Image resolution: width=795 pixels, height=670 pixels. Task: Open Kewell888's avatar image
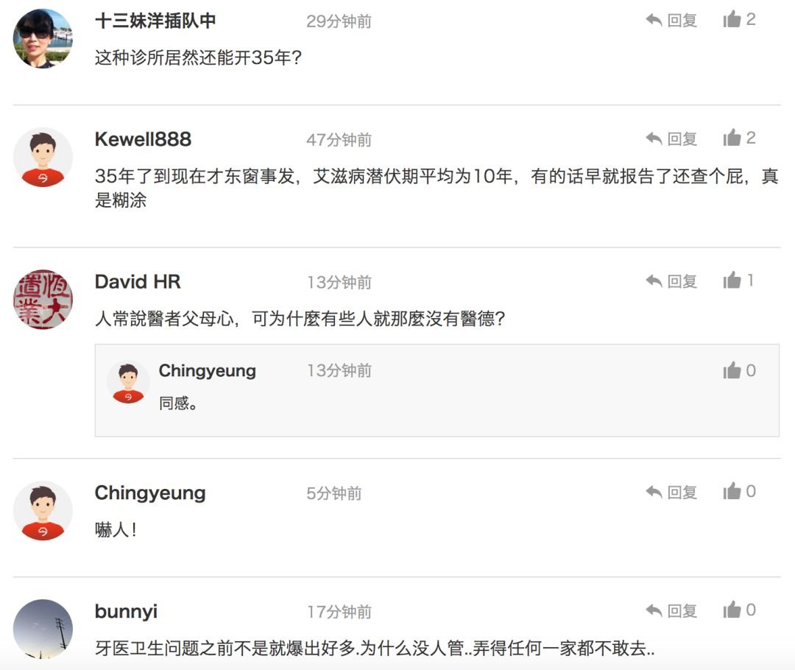pos(43,157)
